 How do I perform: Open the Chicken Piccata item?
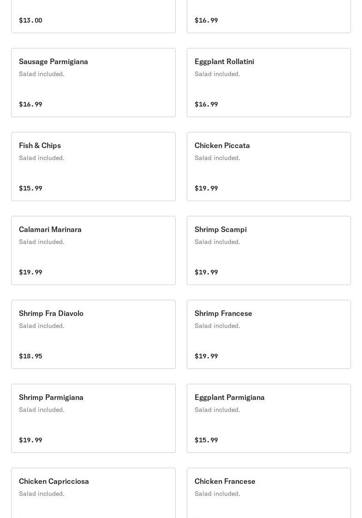click(x=222, y=146)
